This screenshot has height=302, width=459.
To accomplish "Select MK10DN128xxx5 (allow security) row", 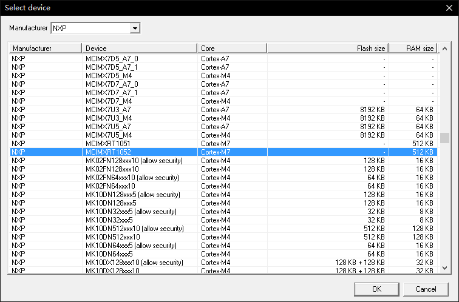I will [223, 195].
